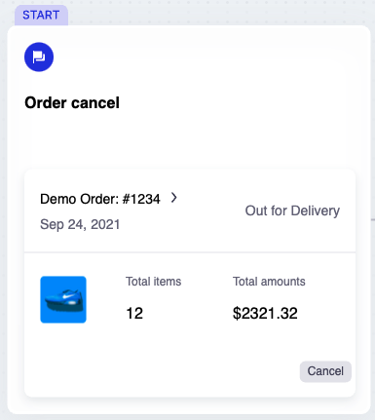Click the Total amounts label

(x=269, y=282)
